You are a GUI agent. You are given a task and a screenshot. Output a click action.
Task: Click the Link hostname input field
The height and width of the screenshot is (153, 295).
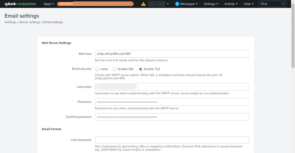click(x=172, y=140)
